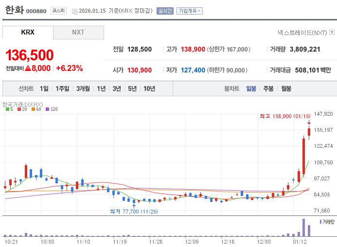Screen dimensions: 337x247
Task: Click the 넥스트레이드(NXT) link
Action: tap(302, 33)
